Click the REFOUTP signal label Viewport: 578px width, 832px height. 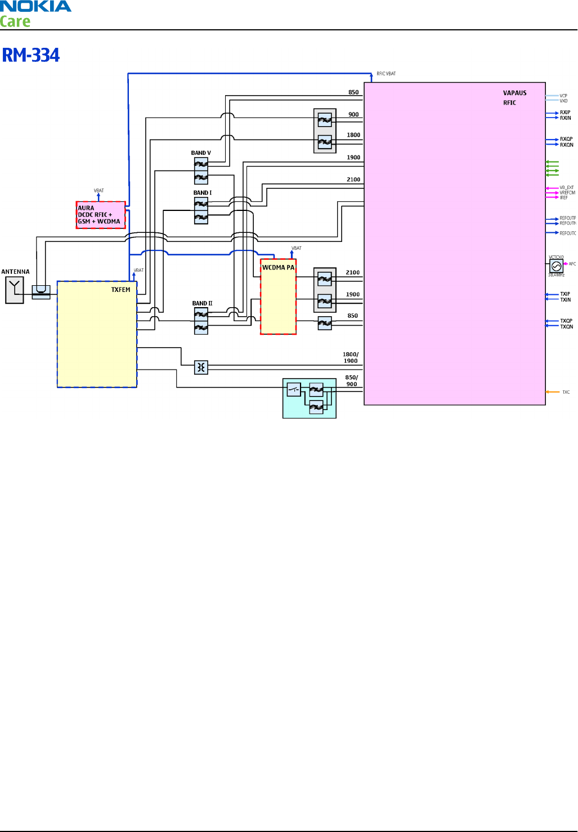point(568,218)
